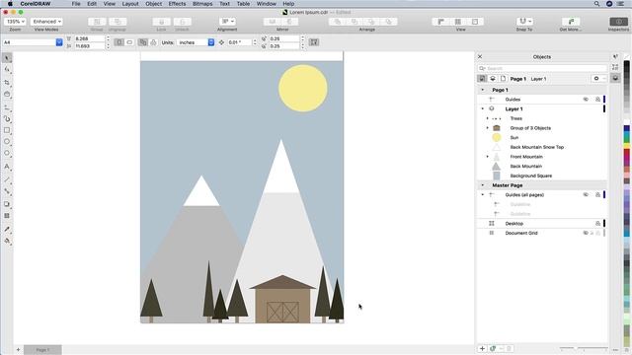Close the Objects panel
The image size is (632, 355).
click(x=480, y=57)
